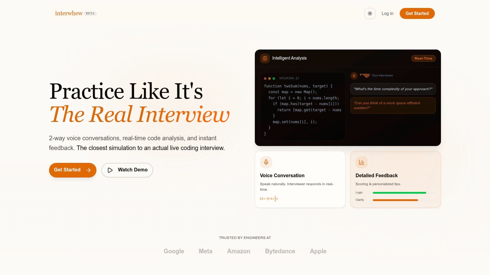Click the "What's the time complexity" question bubble
The height and width of the screenshot is (275, 490).
[393, 89]
